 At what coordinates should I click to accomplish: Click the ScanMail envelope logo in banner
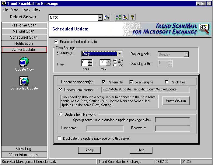pyautogui.click(x=204, y=28)
